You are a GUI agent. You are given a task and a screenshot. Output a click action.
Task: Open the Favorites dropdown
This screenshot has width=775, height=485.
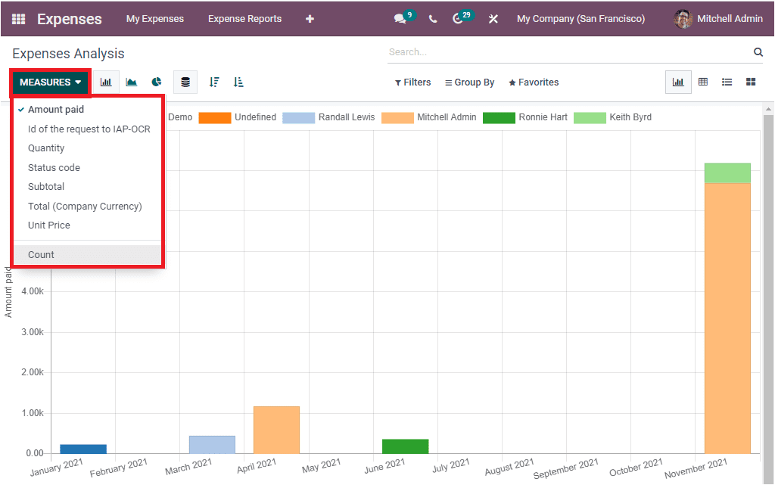tap(533, 82)
